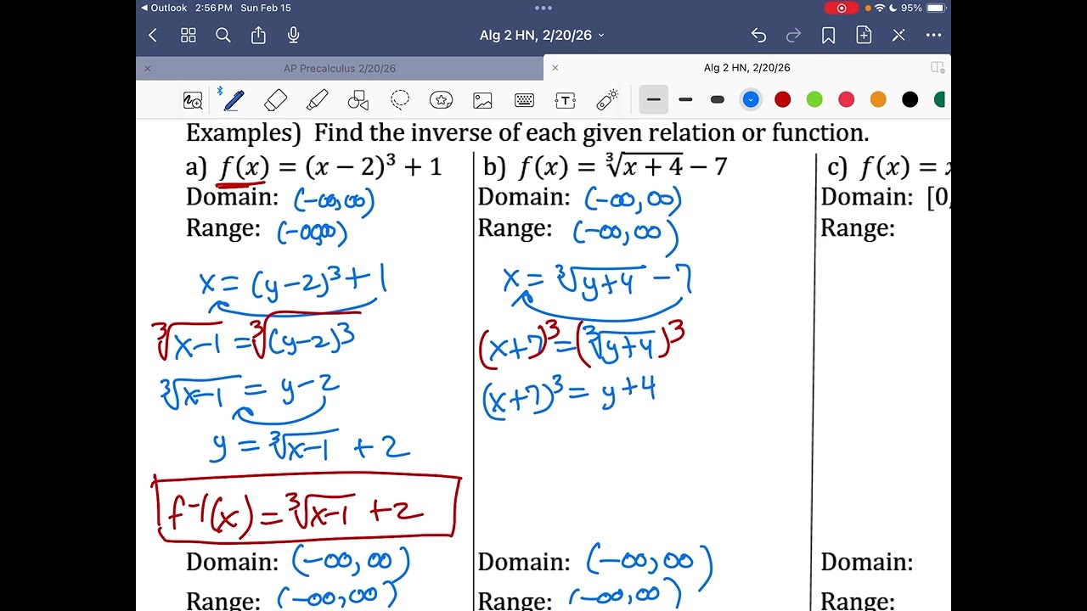Switch to the AP Precalculus 2/20/26 tab
The image size is (1087, 611).
tap(340, 68)
